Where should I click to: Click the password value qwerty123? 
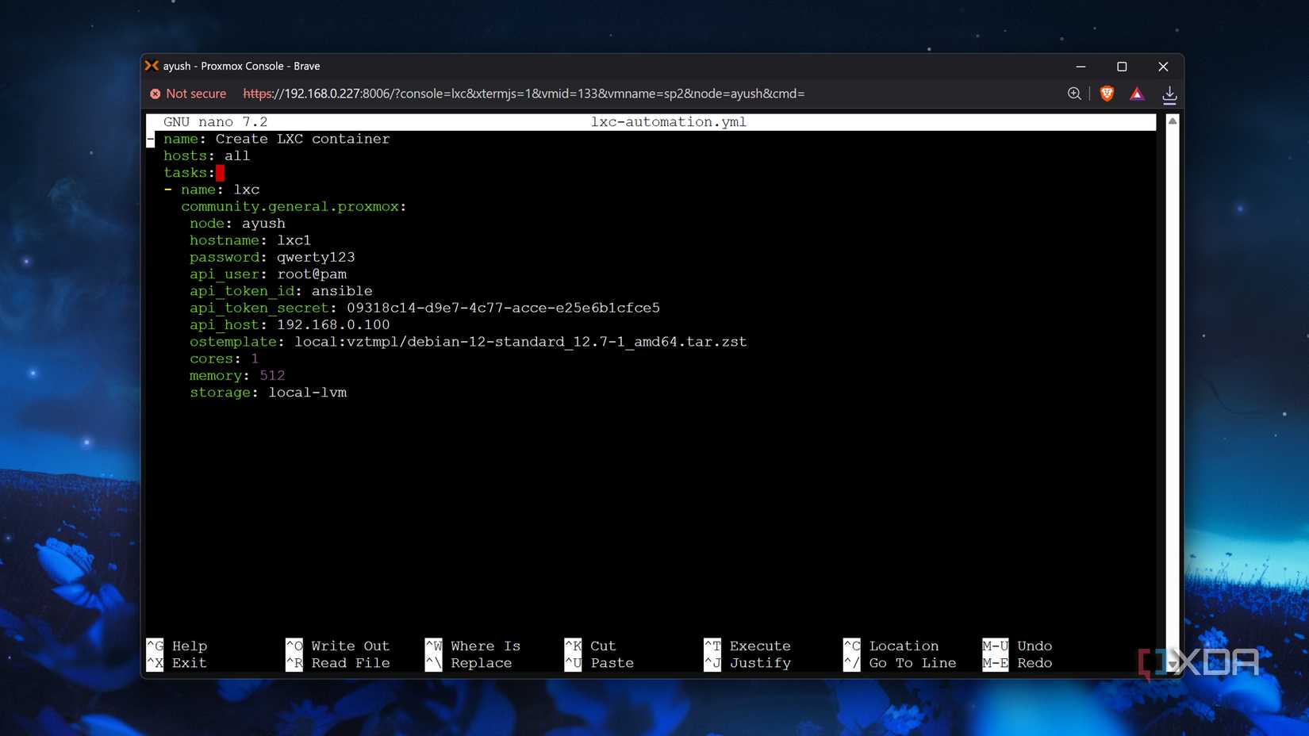coord(316,258)
